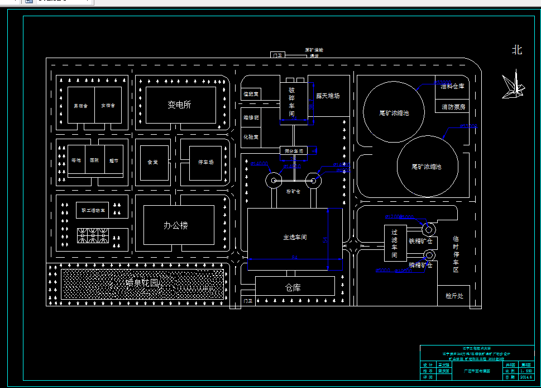Click the 医院 label
The height and width of the screenshot is (388, 541).
pos(94,160)
